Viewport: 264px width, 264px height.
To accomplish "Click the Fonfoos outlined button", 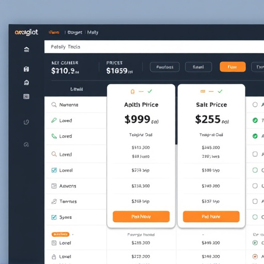I will 165,67.
